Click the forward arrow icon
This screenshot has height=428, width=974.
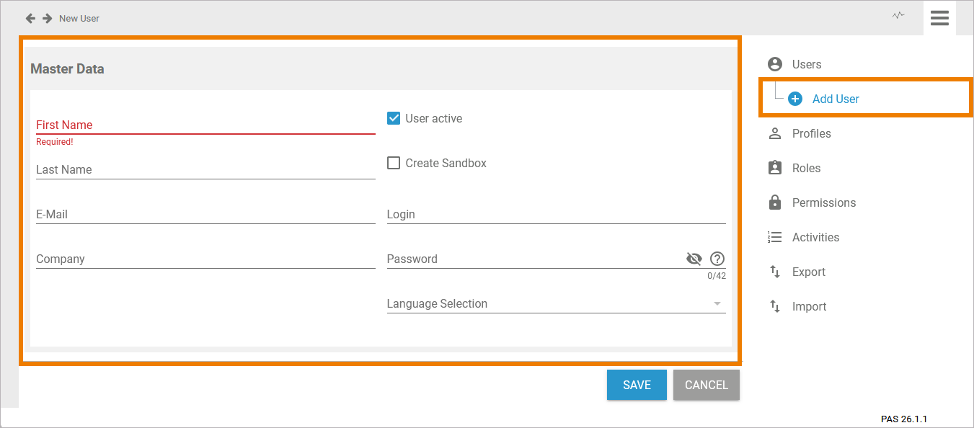click(48, 18)
